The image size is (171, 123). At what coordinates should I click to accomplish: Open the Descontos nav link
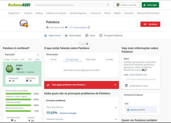[x=129, y=13]
